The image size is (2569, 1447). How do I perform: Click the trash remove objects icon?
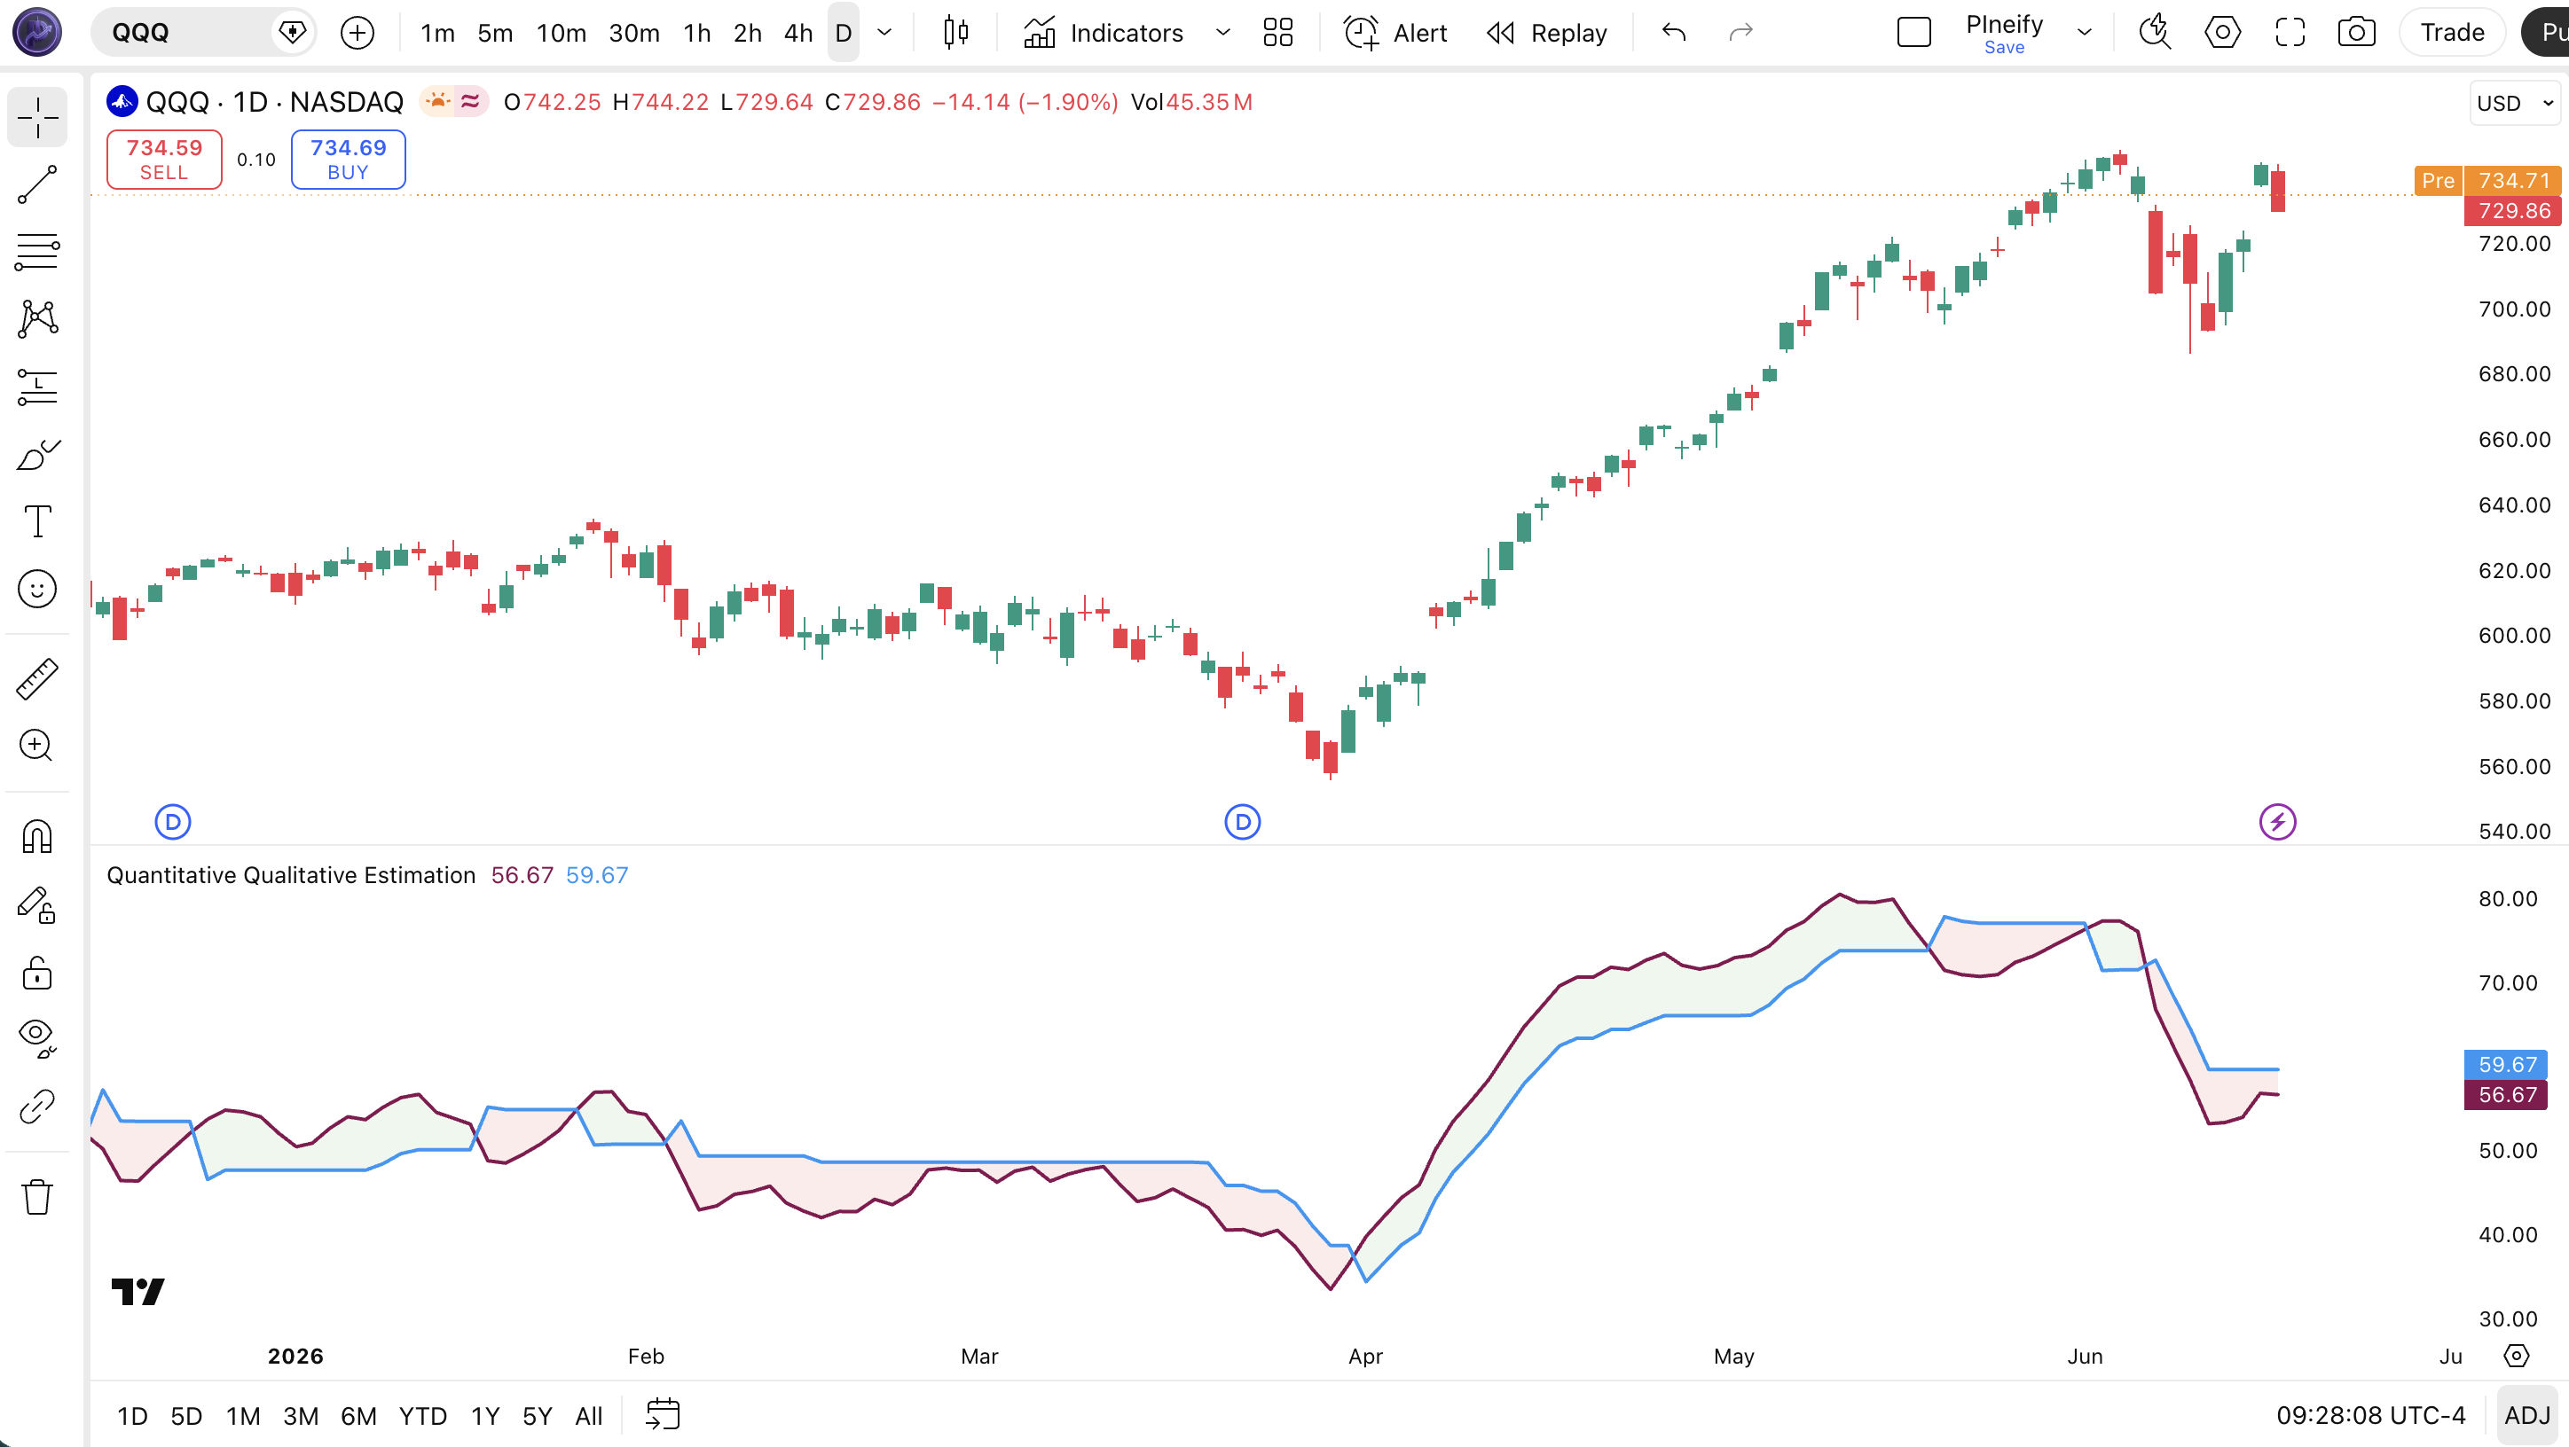click(x=38, y=1196)
